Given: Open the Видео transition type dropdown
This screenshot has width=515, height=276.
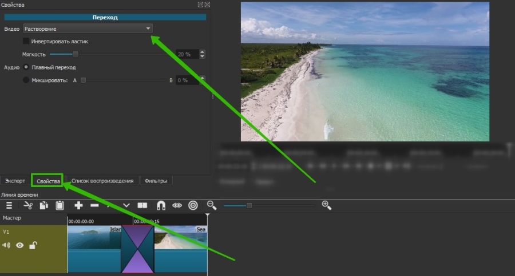Looking at the screenshot, I should click(x=88, y=29).
